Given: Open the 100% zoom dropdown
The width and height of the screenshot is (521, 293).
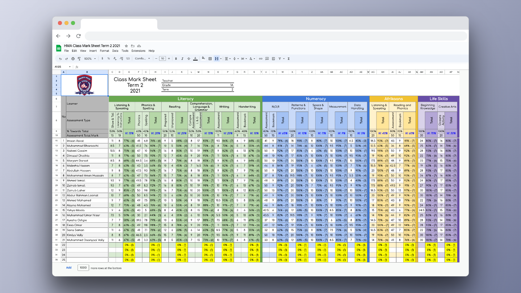Looking at the screenshot, I should point(90,59).
